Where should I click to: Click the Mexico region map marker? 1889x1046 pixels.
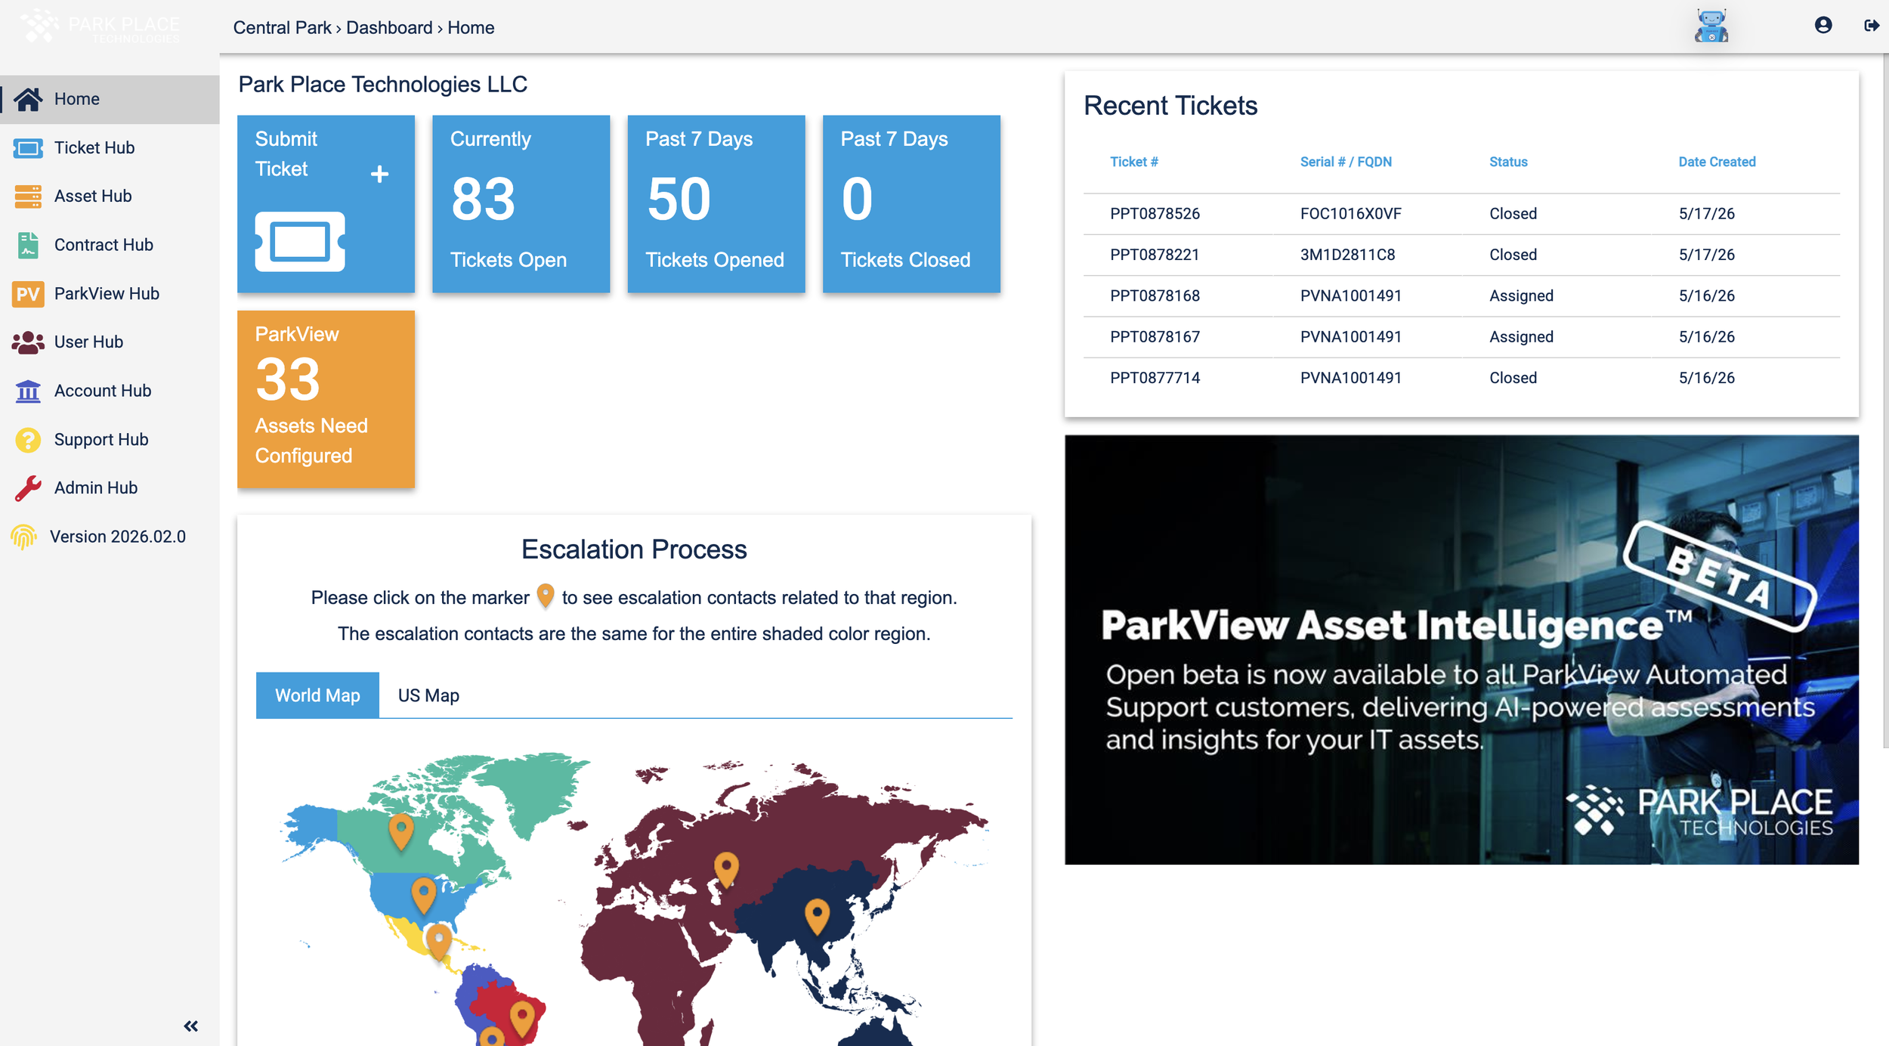point(439,942)
